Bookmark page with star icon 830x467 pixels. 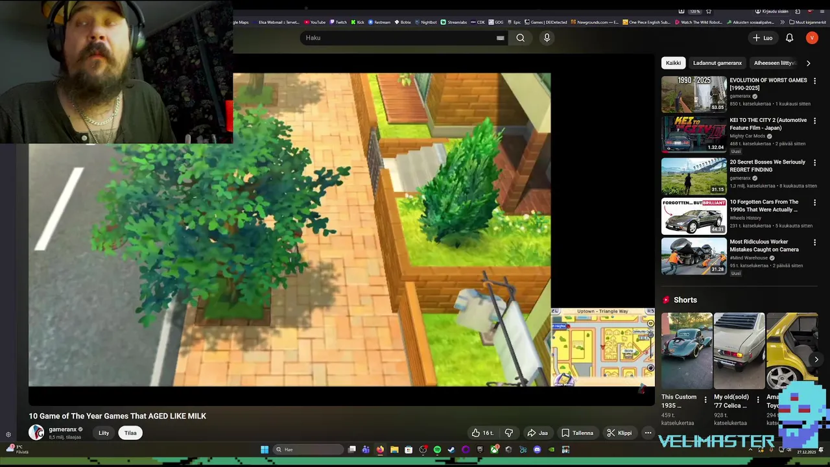point(709,11)
